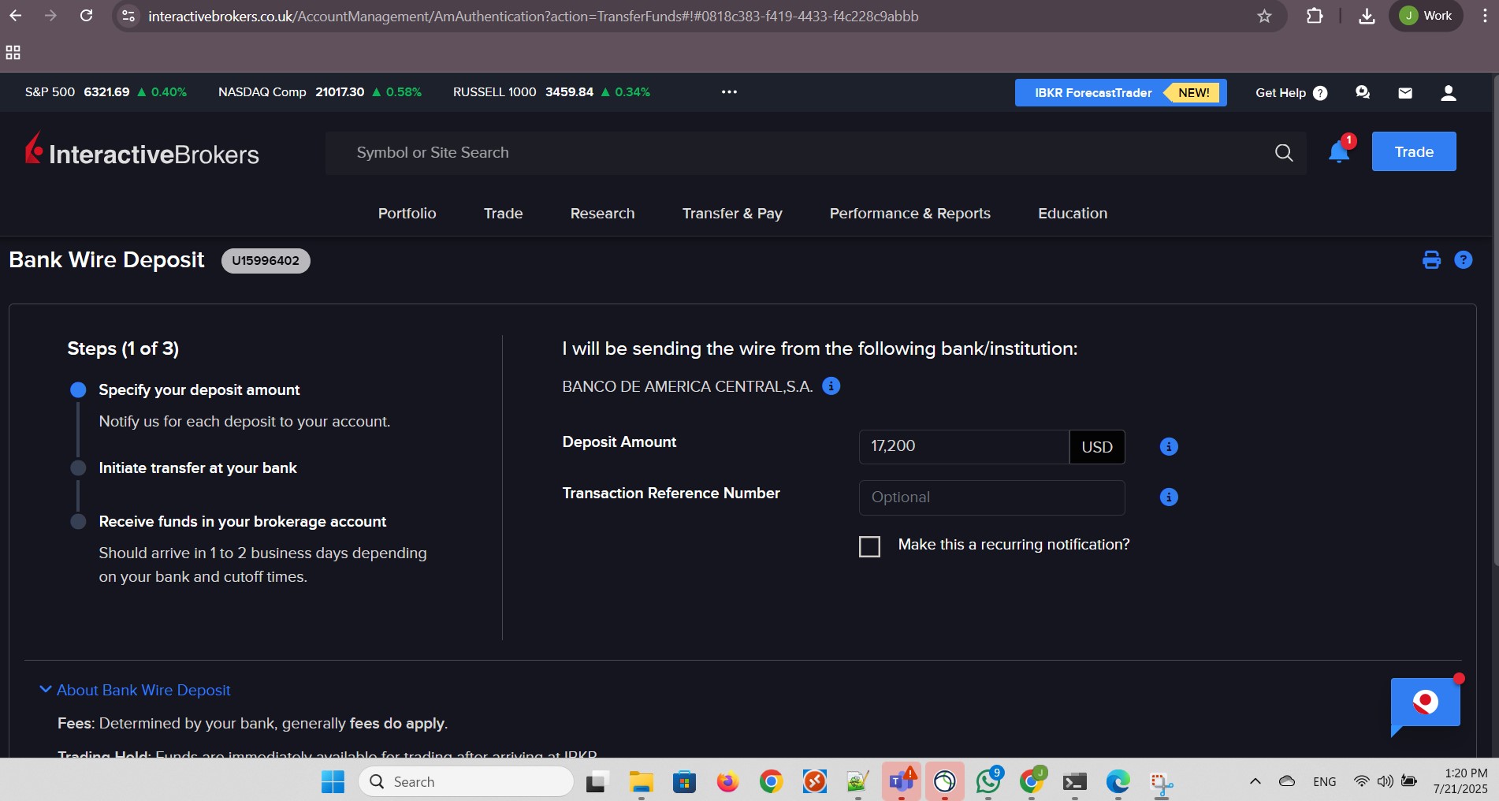Click the search magnifier icon

(1284, 153)
